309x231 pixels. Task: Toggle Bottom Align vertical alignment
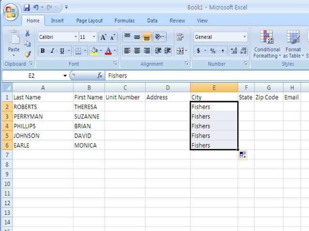[x=147, y=37]
